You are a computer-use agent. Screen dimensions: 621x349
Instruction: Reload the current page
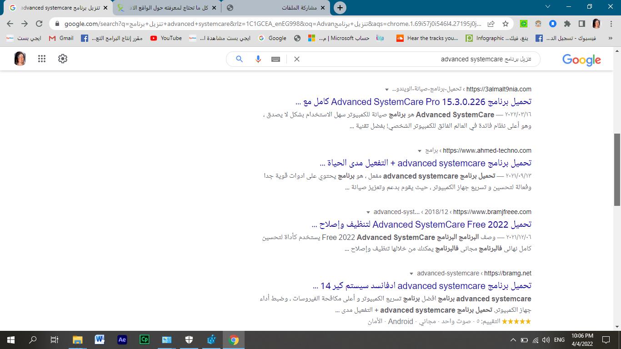[39, 24]
